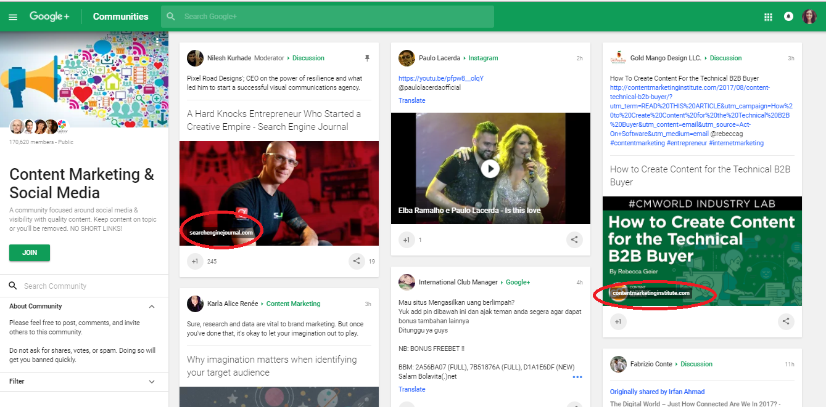Screen dimensions: 826x407
Task: Click the 11h timestamp on Fabrizio's post
Action: point(790,364)
